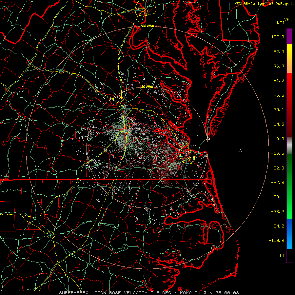Click the 30.1 value on velocity scale
The image size is (295, 295).
(279, 110)
